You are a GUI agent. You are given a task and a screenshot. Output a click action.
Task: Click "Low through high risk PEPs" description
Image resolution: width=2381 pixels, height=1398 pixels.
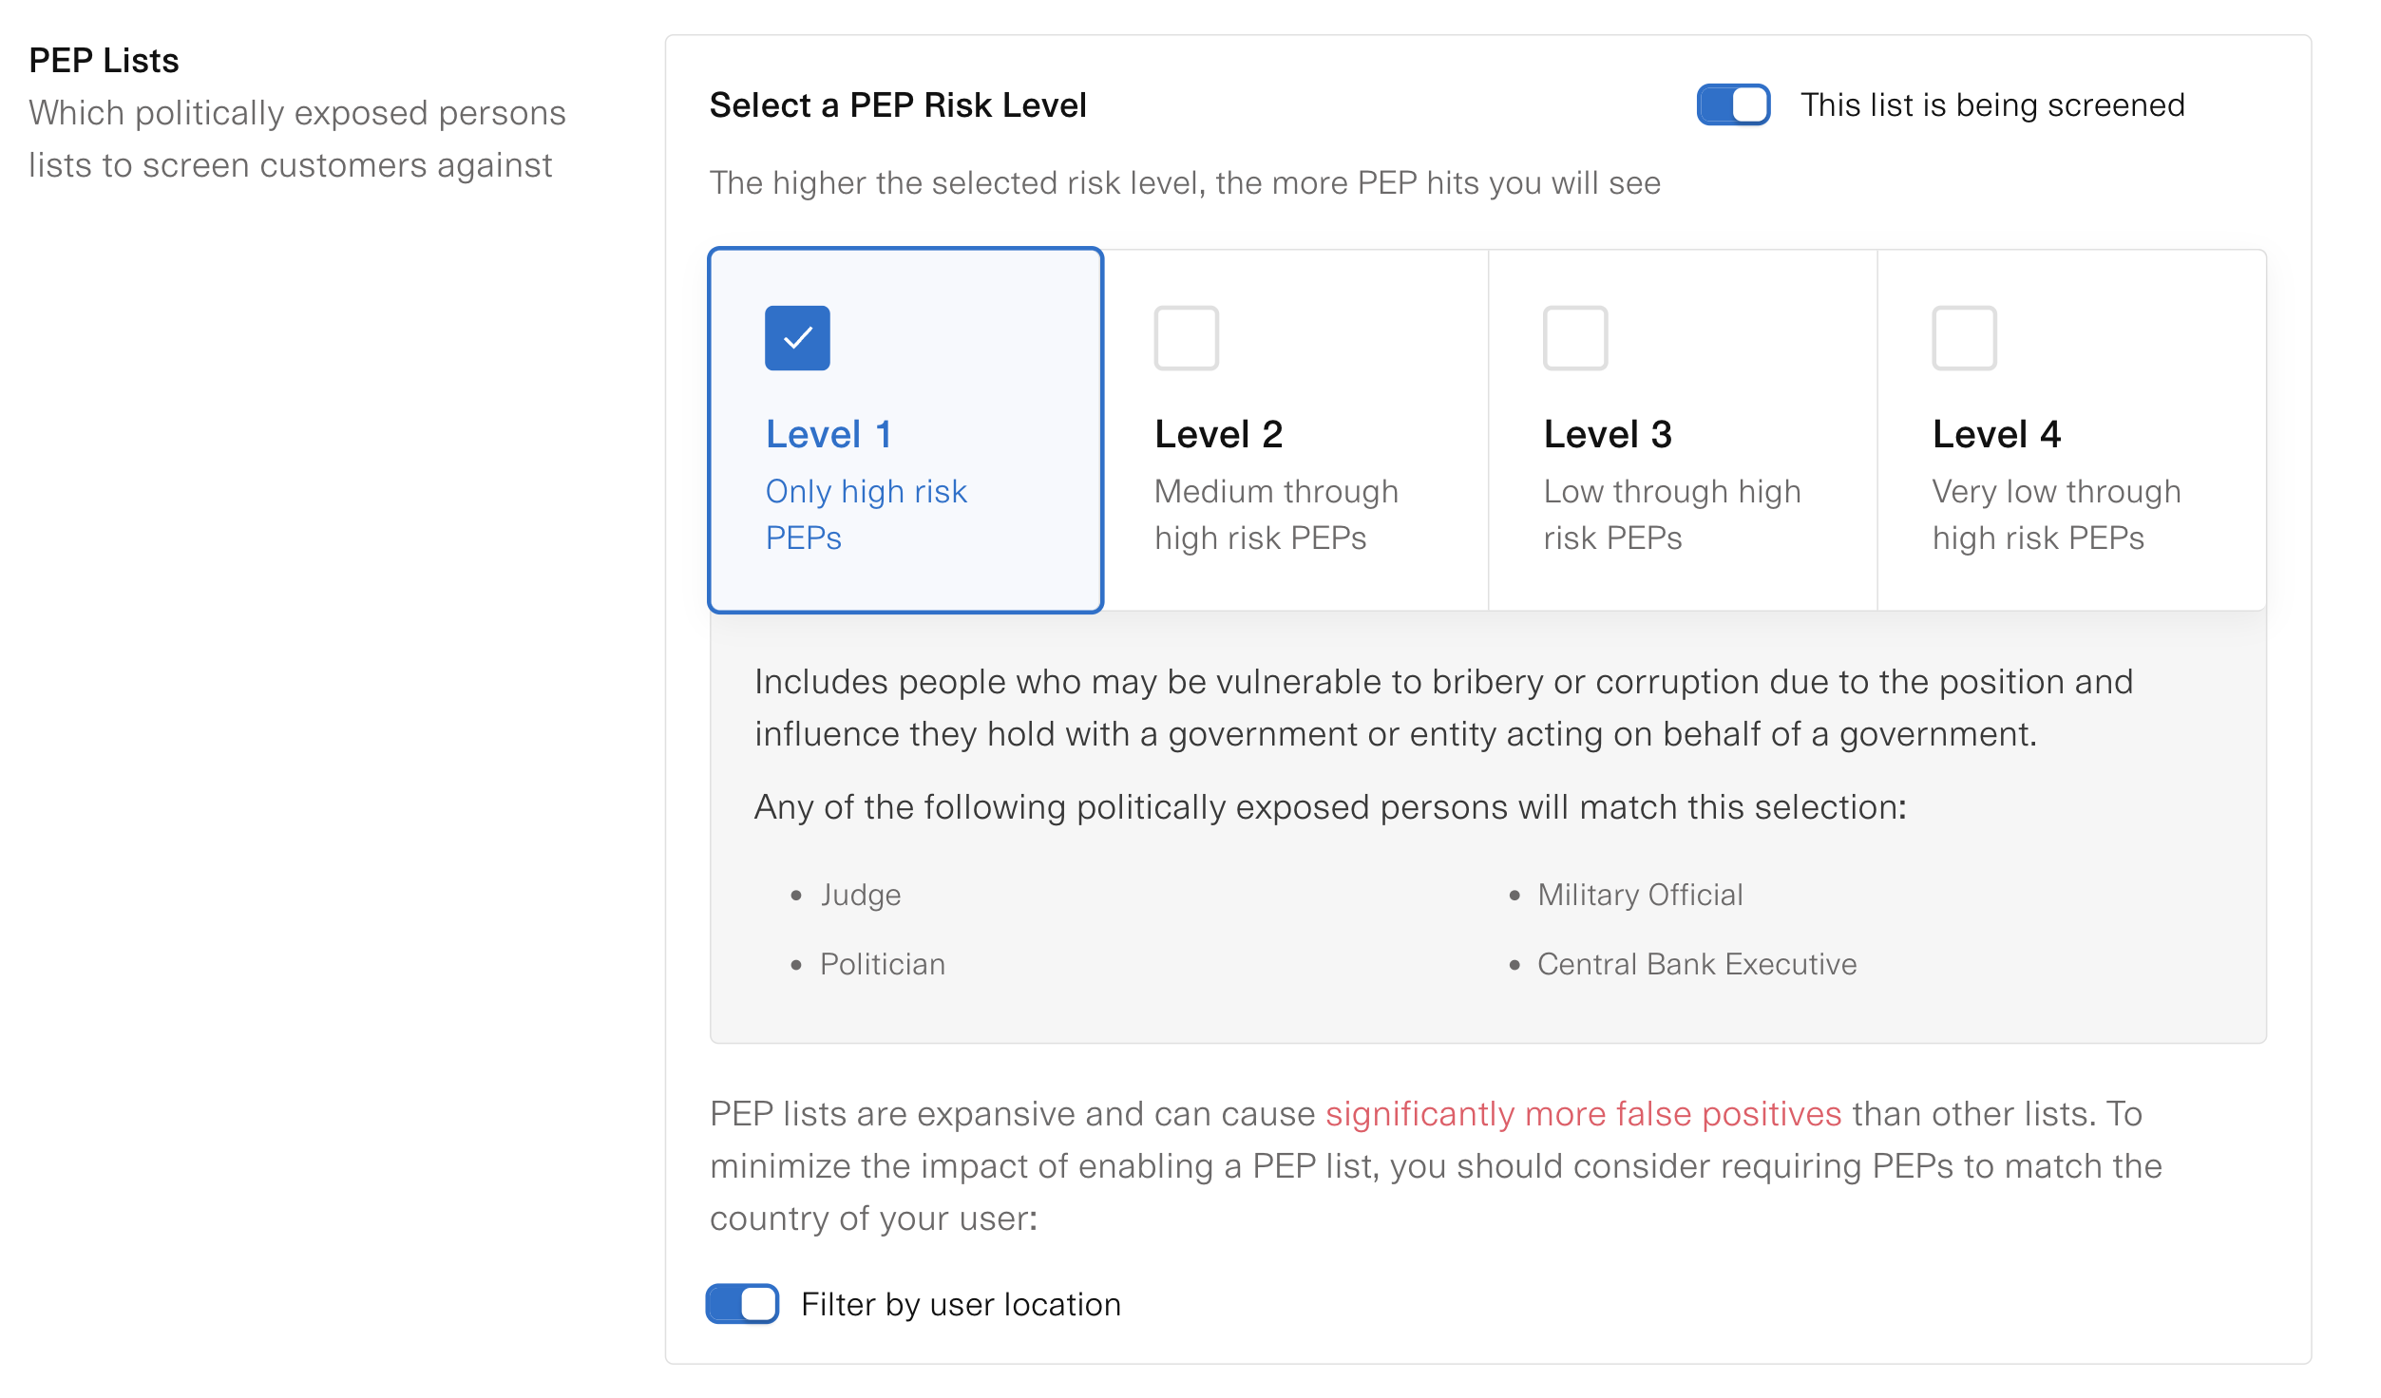[x=1671, y=515]
